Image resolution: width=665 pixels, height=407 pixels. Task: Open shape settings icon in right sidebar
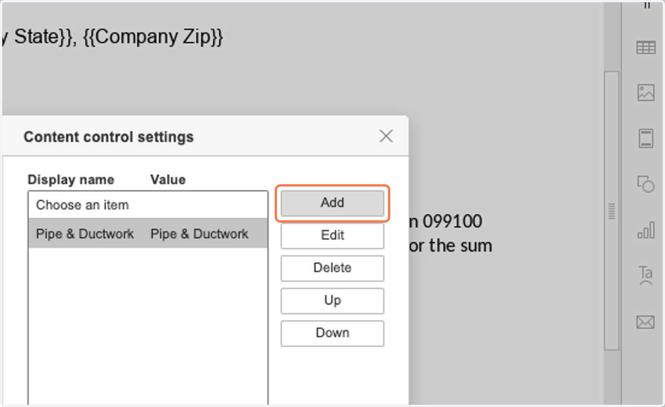click(x=646, y=184)
